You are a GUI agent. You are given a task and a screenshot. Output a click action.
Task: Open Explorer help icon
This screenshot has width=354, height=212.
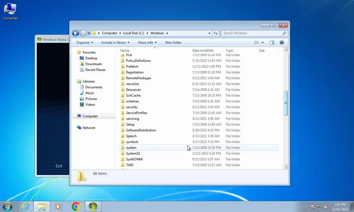282,43
